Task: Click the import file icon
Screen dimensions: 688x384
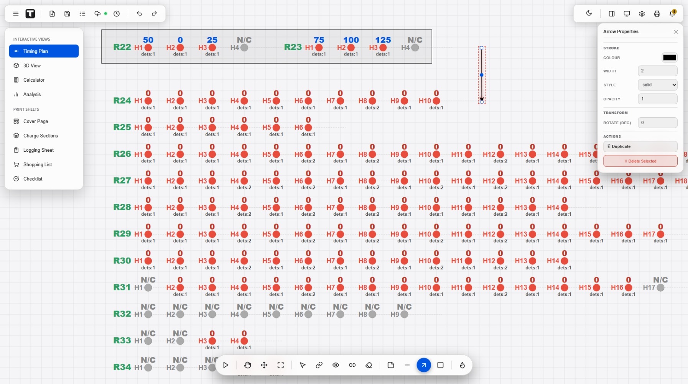Action: pyautogui.click(x=52, y=14)
